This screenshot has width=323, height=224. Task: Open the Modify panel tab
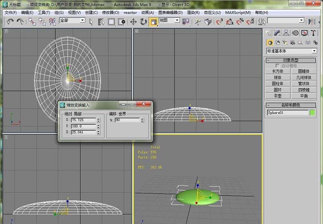pos(277,33)
